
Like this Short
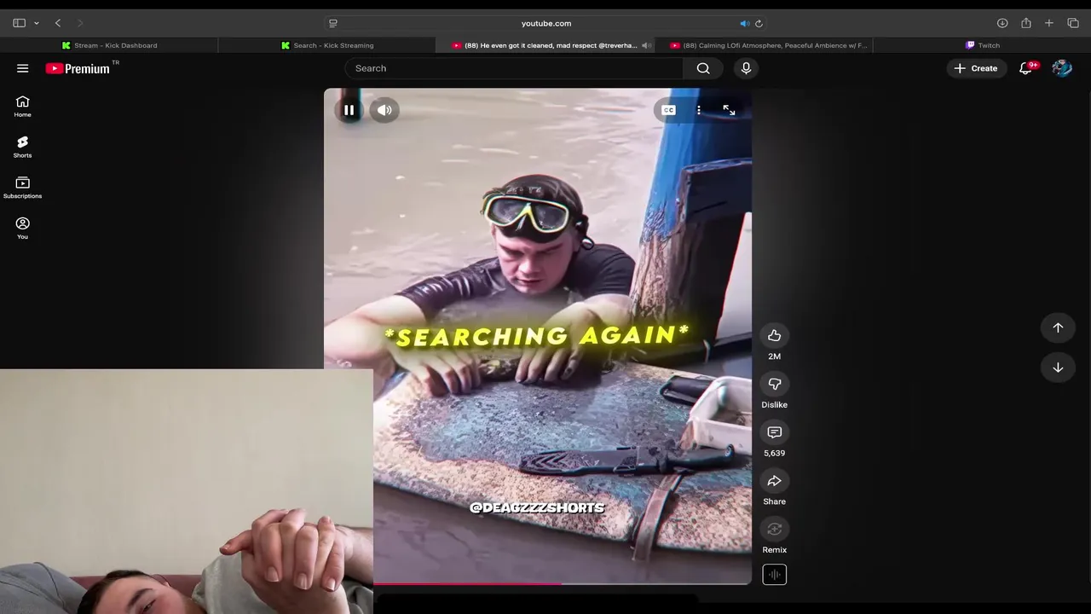click(x=774, y=336)
